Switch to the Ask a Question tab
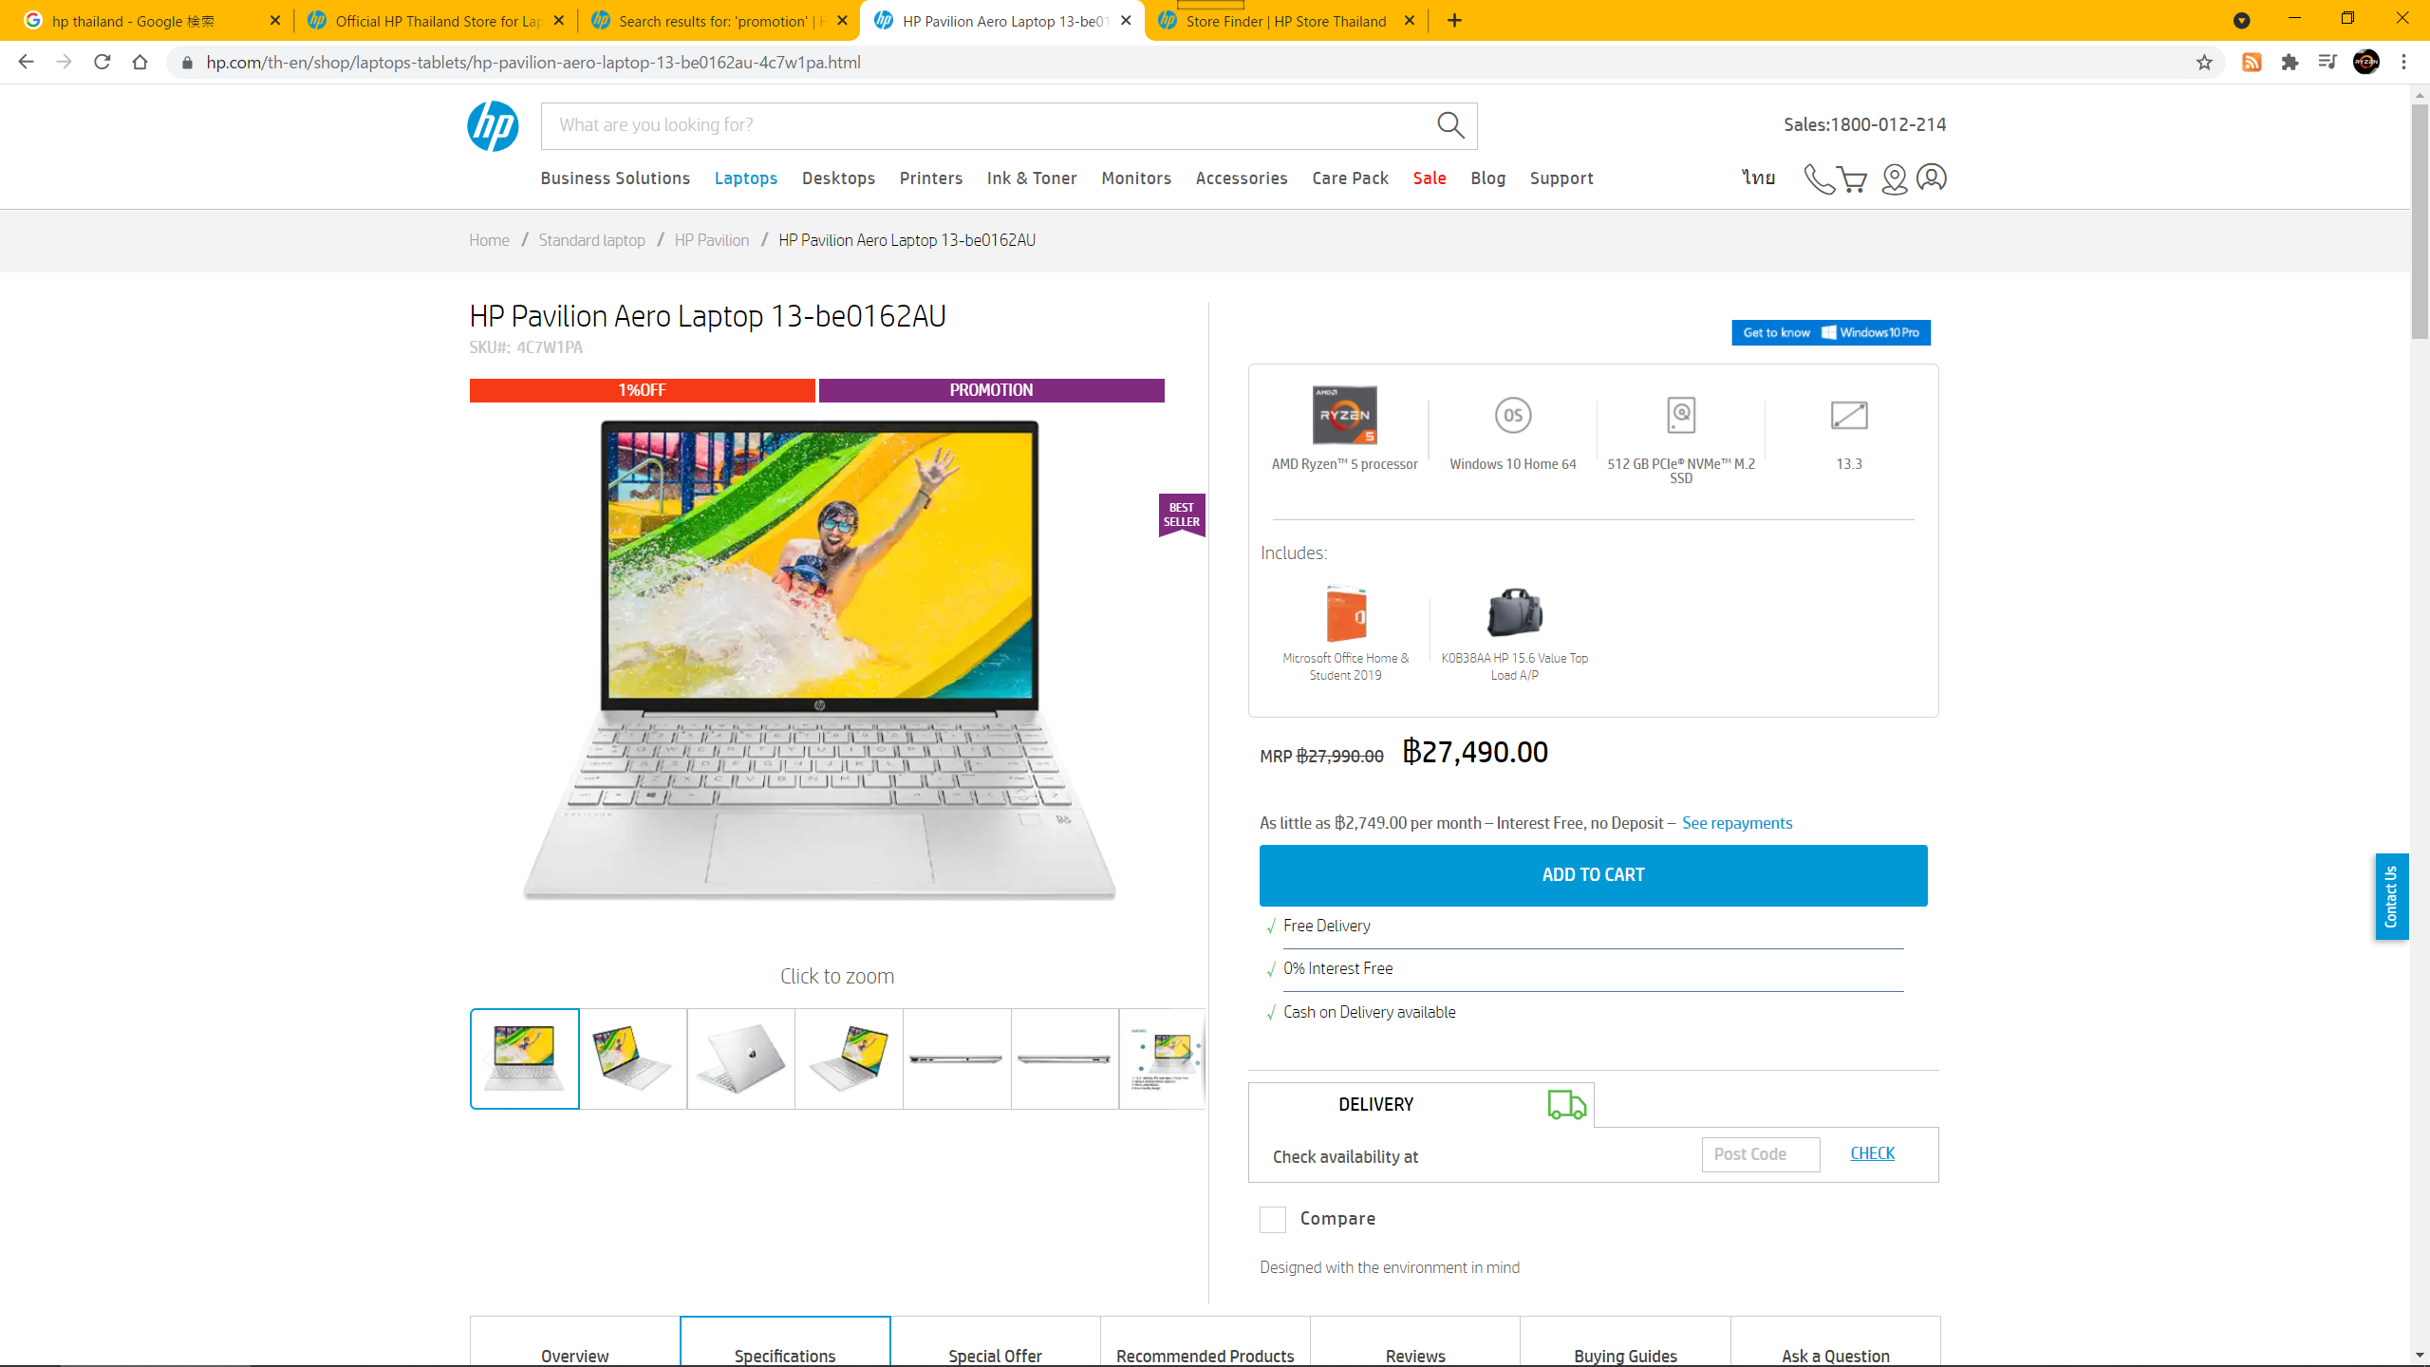This screenshot has width=2430, height=1367. 1835,1342
